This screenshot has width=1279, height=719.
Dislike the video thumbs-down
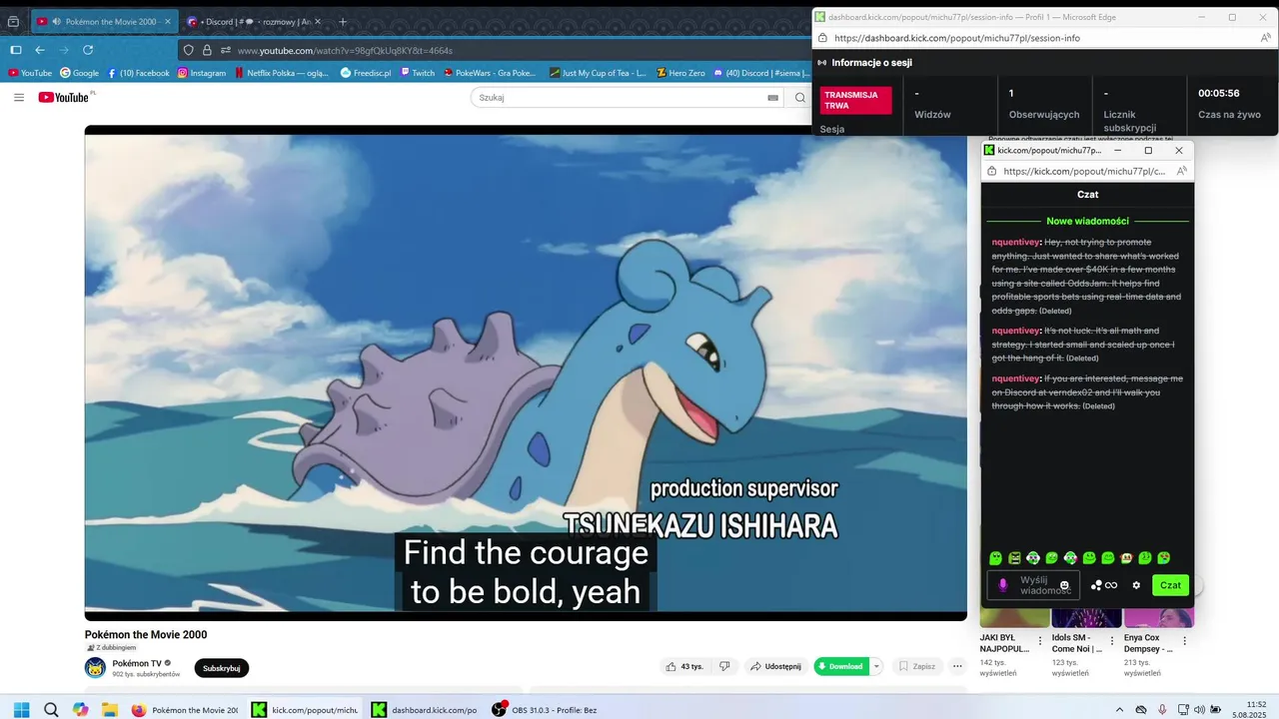coord(725,666)
